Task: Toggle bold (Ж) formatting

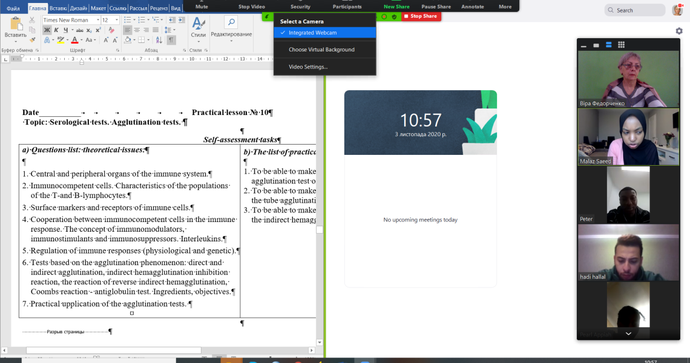Action: pyautogui.click(x=47, y=30)
